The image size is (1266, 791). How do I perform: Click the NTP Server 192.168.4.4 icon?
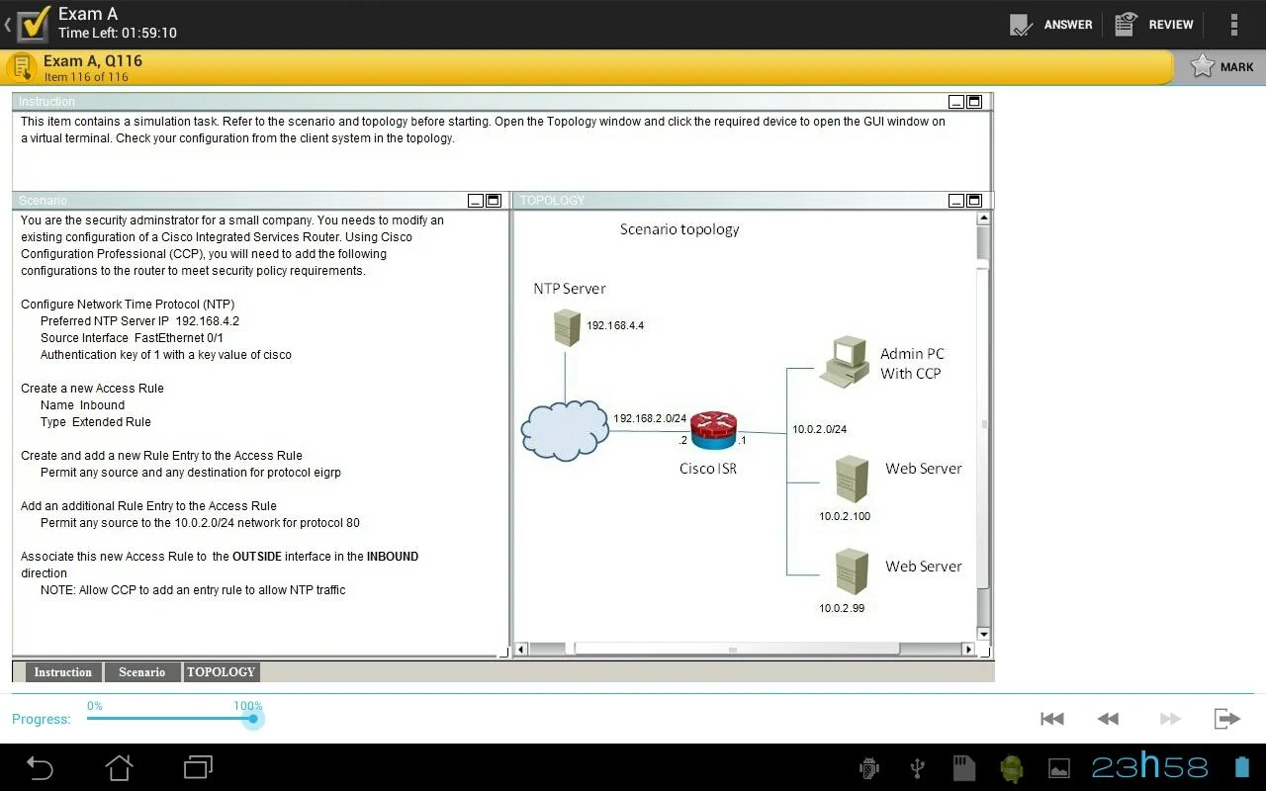565,326
